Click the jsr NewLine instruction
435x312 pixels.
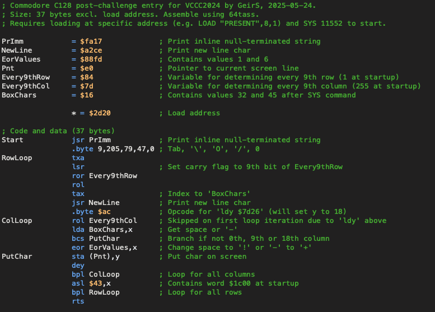[95, 203]
